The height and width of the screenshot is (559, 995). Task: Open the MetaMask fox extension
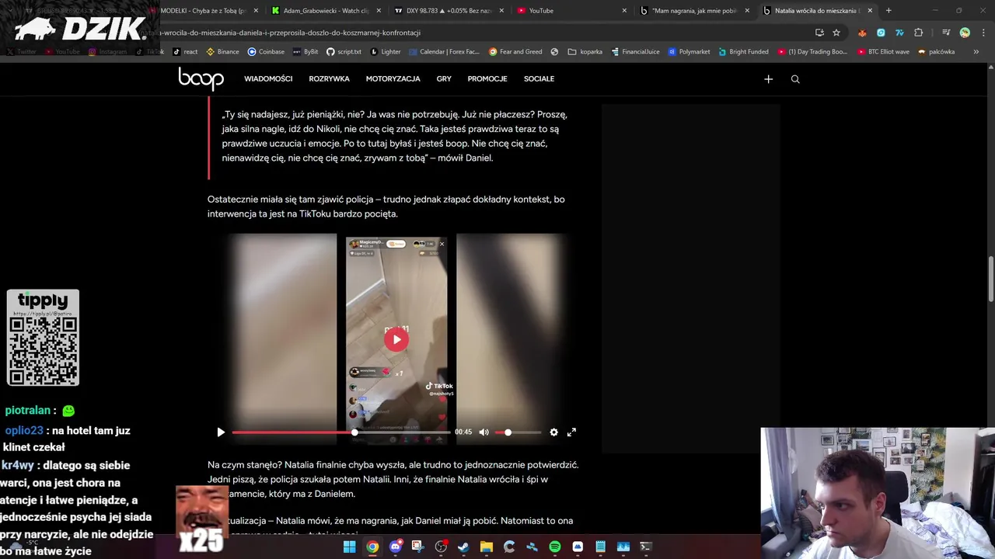click(862, 33)
